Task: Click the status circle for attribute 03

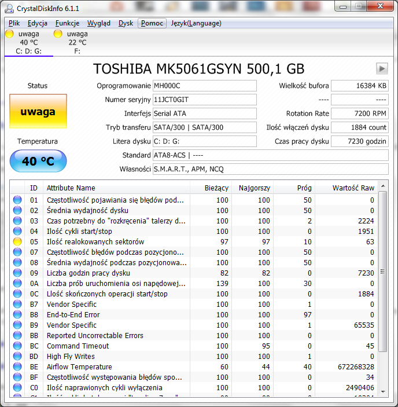Action: [x=17, y=221]
